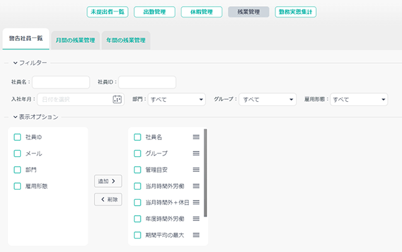Screen dimensions: 402x252
Task: Open 未提出者一覧 page
Action: [x=107, y=12]
